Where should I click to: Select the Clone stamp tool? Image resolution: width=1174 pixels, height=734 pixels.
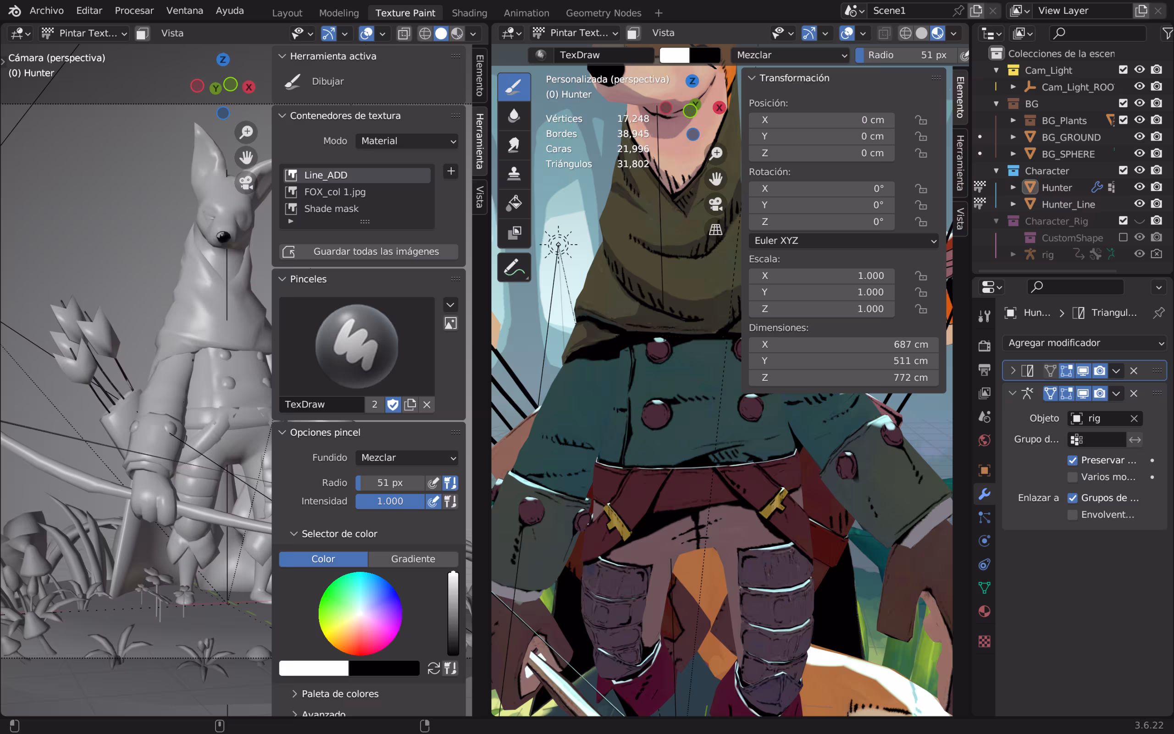514,173
